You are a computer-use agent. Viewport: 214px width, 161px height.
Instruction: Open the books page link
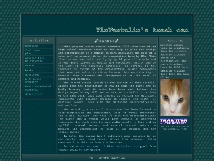(38, 70)
